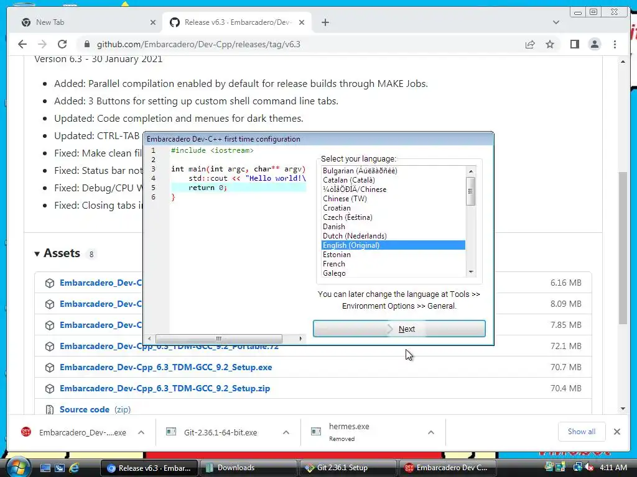Click the address bar URL

(x=198, y=44)
